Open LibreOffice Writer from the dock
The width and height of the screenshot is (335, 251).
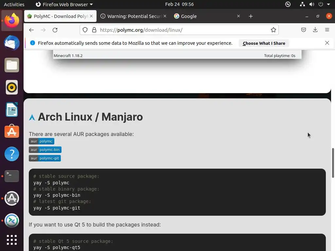[12, 109]
